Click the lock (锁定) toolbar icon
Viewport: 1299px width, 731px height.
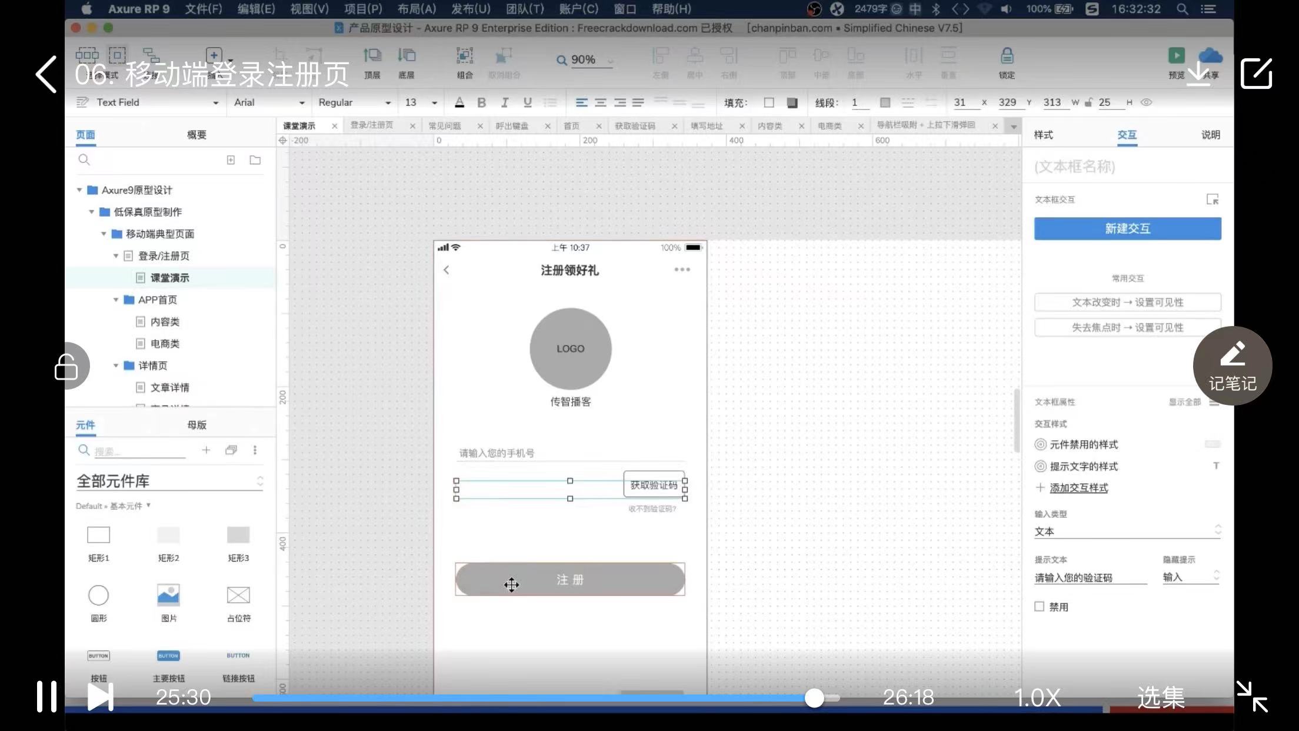coord(1007,57)
